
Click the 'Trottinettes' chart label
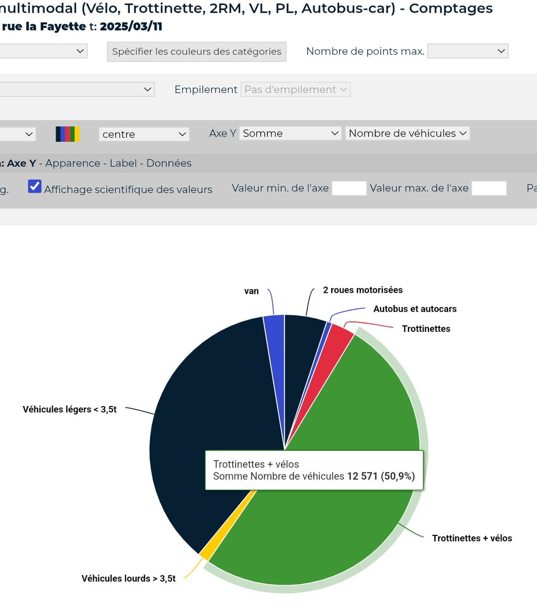point(426,329)
